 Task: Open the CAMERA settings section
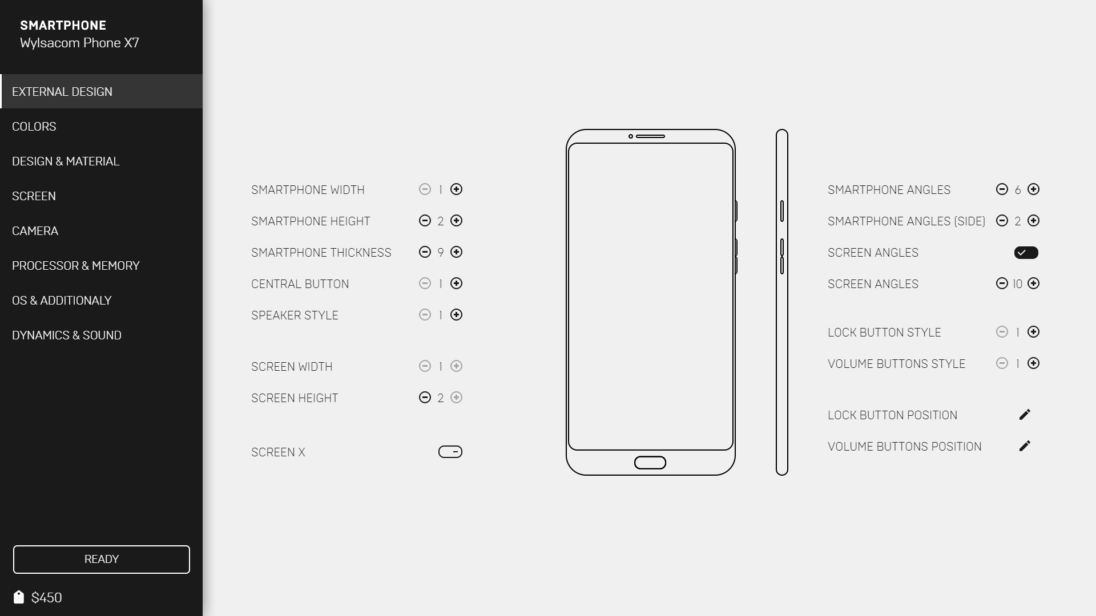click(35, 230)
